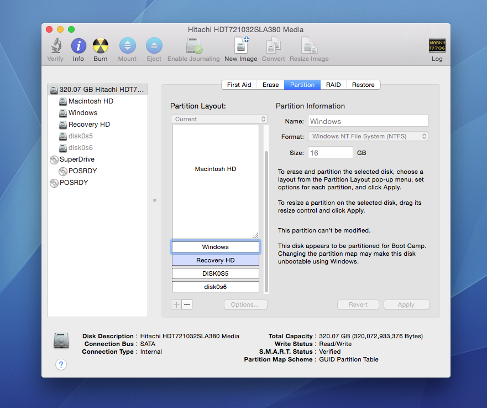The height and width of the screenshot is (408, 487).
Task: Select the Macintosh HD volume in the sidebar
Action: pos(97,101)
